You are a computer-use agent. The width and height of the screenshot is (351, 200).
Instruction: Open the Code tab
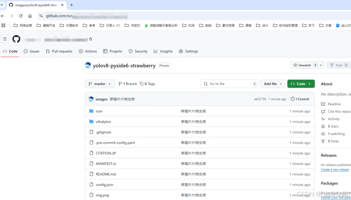coord(10,51)
